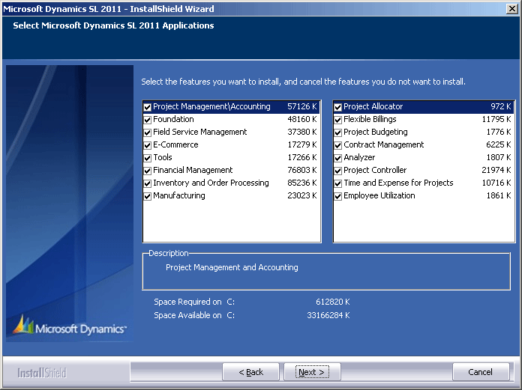Click the 85236 K size value
This screenshot has height=390, width=522.
click(302, 183)
